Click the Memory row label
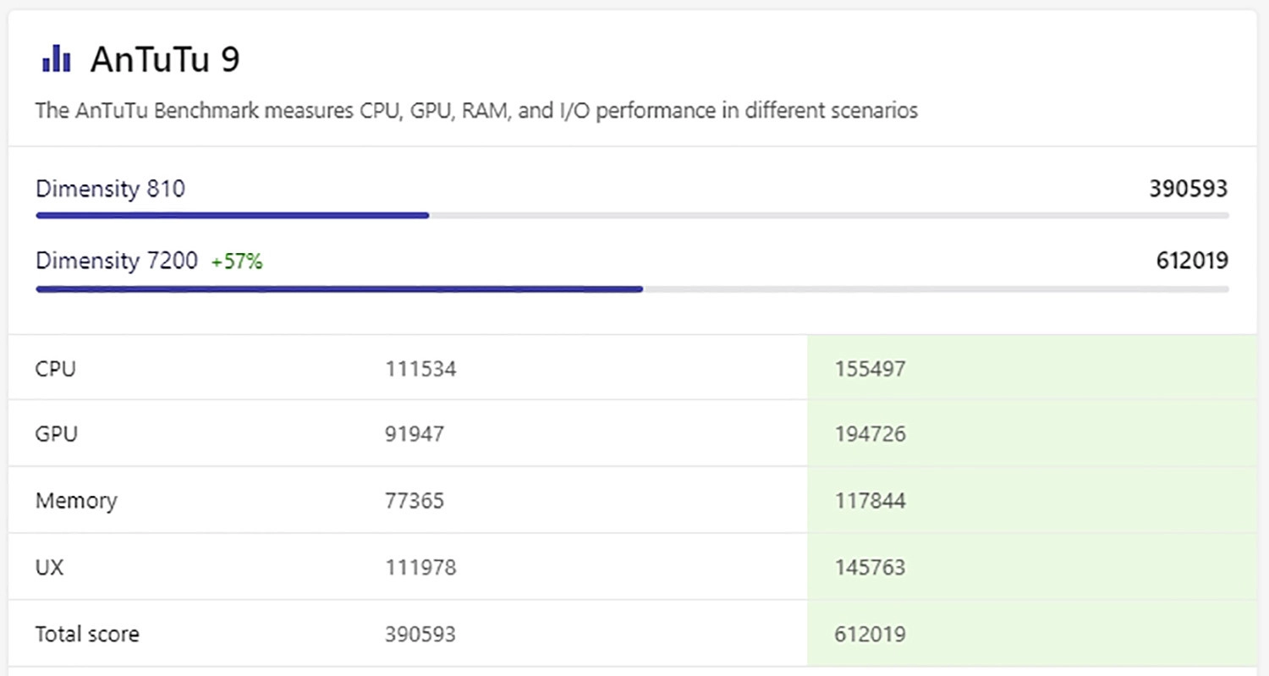Screen dimensions: 1269x676 [x=76, y=501]
